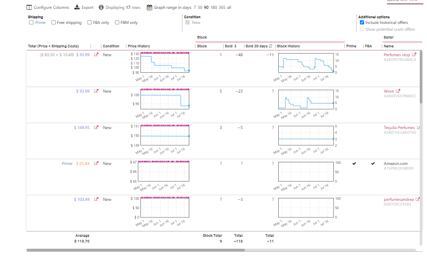Viewport: 427px width, 256px height.
Task: Toggle the New condition checkbox
Action: pos(187,22)
